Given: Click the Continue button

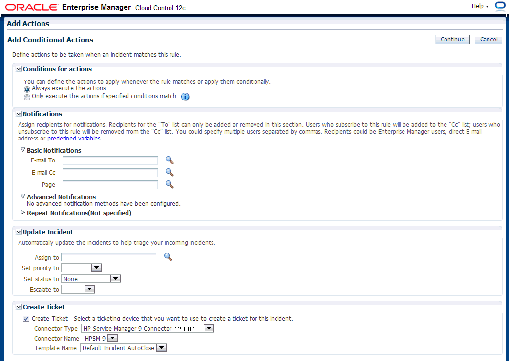Looking at the screenshot, I should click(x=452, y=40).
